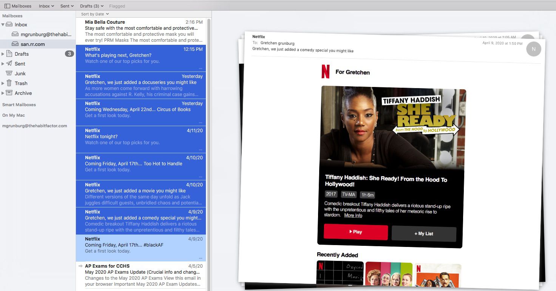Open the Sort by Date dropdown
556x291 pixels.
click(x=95, y=14)
